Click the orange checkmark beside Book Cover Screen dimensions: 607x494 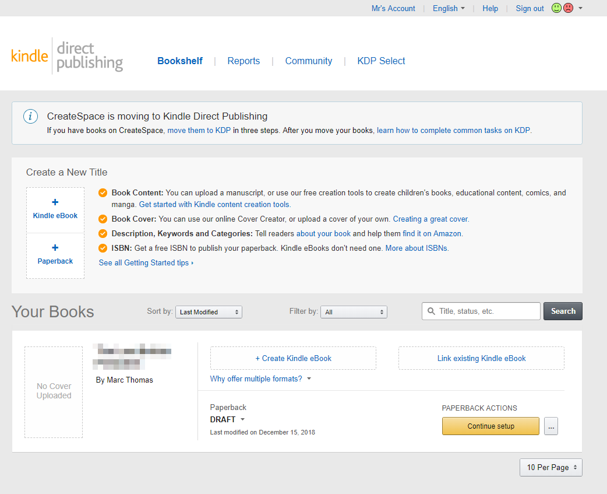pos(103,219)
